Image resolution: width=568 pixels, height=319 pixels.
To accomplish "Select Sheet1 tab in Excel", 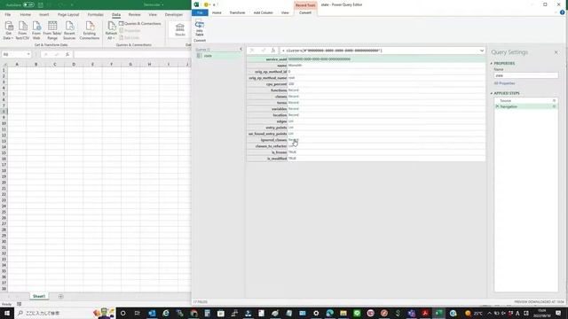I will (39, 297).
